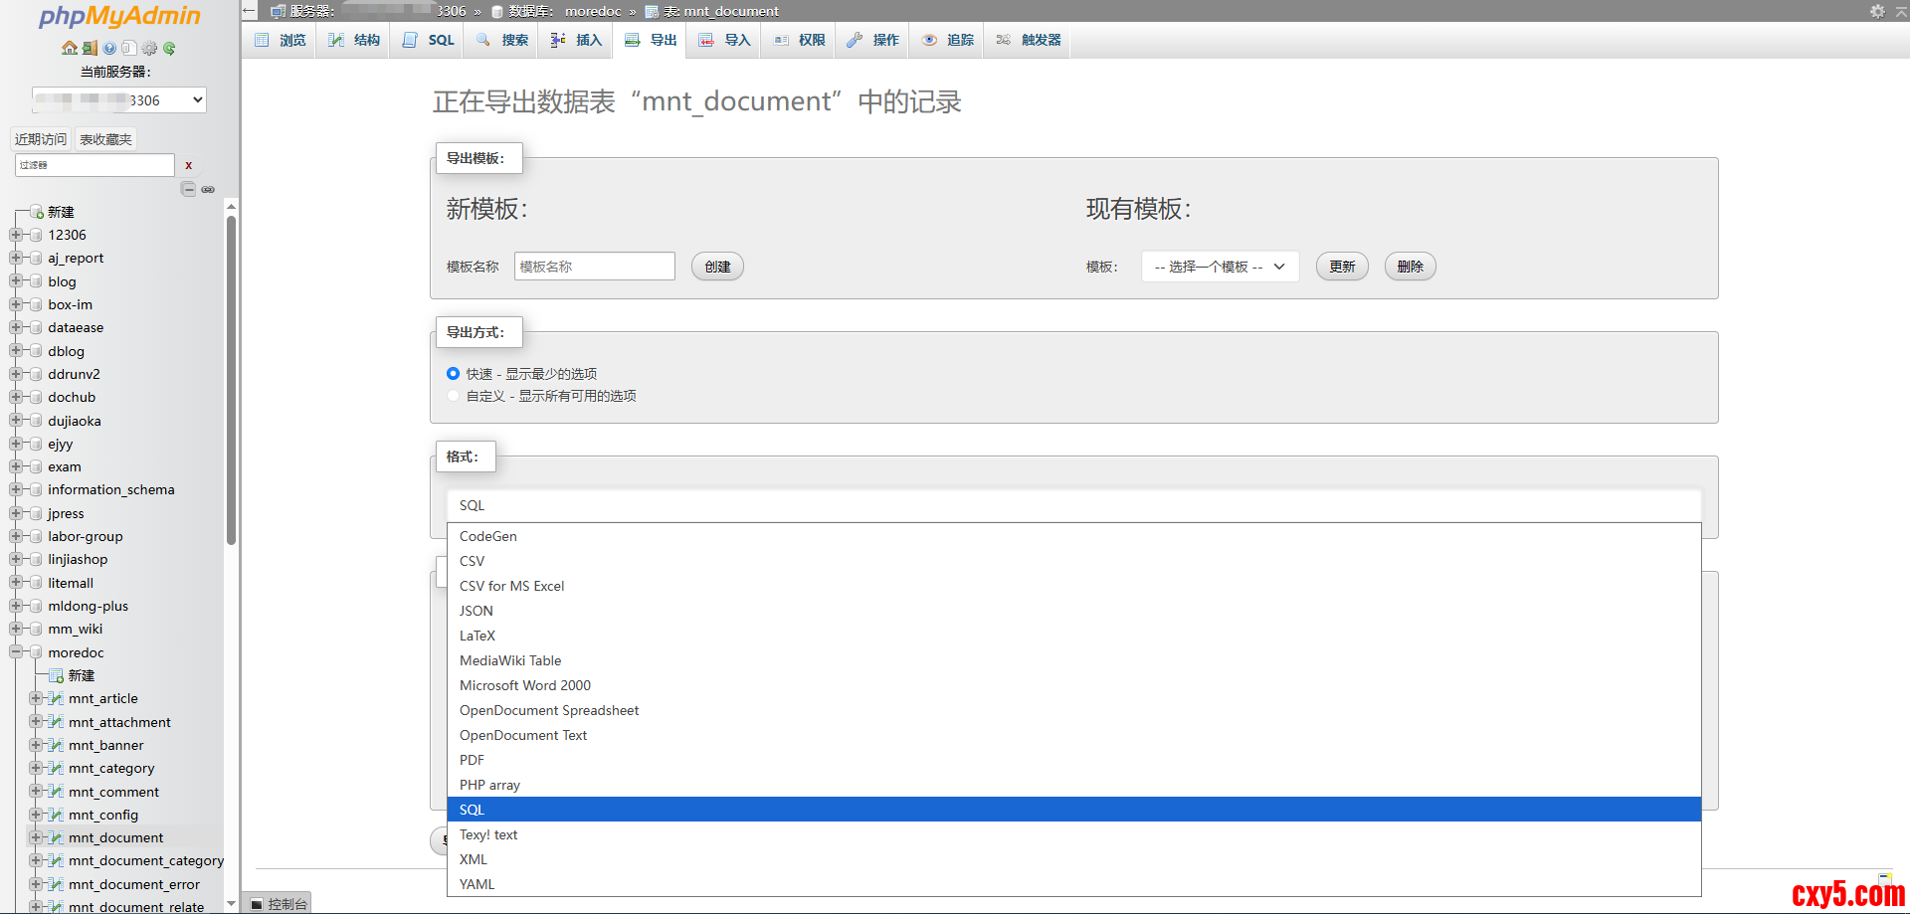The width and height of the screenshot is (1910, 914).
Task: Click the green reload navigation panel icon
Action: tap(169, 48)
